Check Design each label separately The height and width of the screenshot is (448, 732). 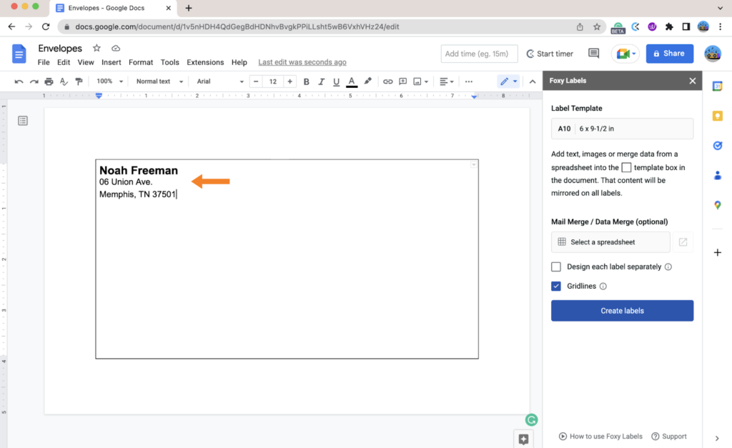[x=555, y=267]
